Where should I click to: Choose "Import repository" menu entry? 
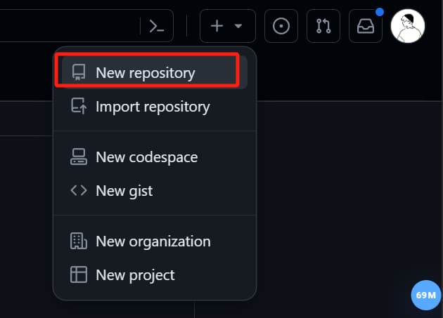tap(153, 107)
